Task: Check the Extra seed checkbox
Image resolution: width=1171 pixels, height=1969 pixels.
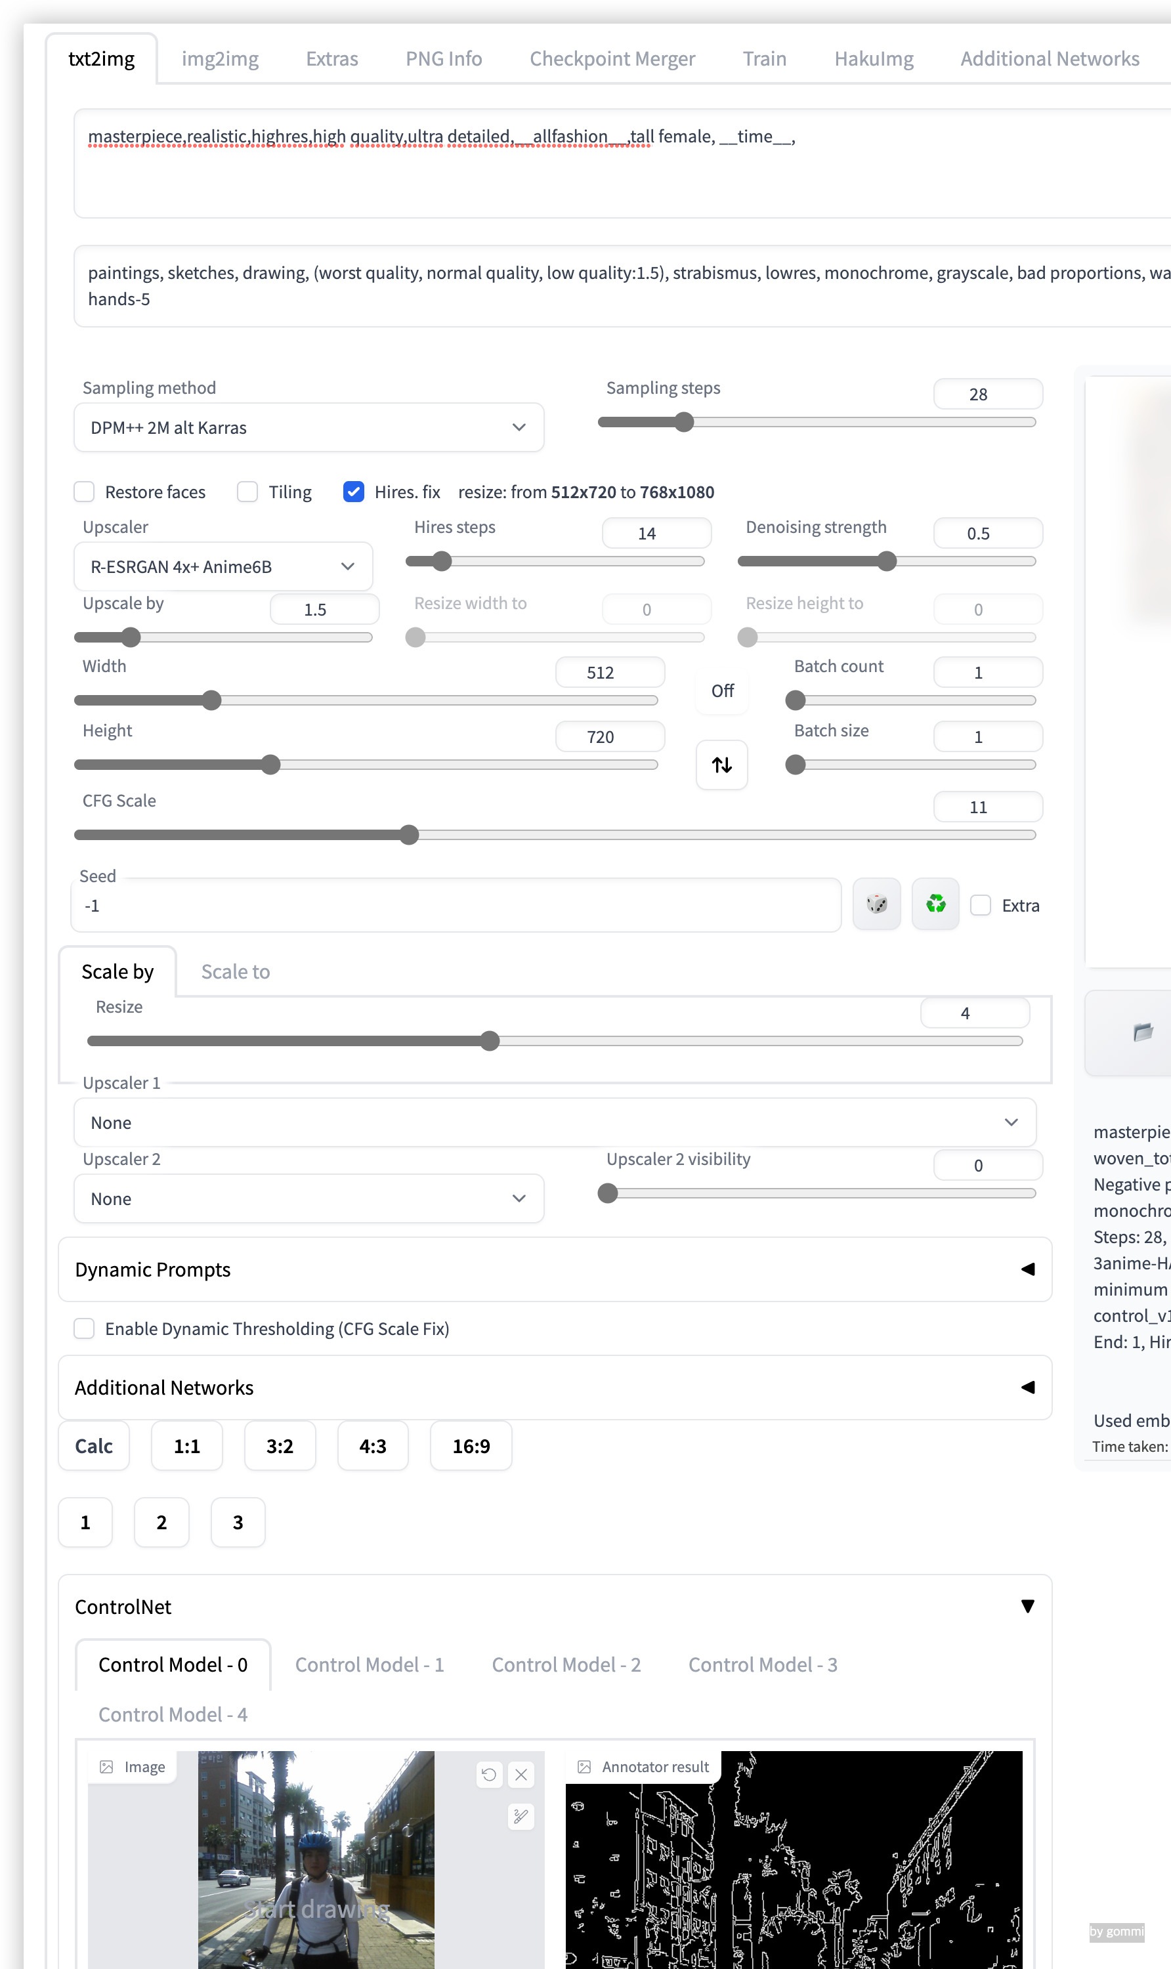Action: [981, 905]
